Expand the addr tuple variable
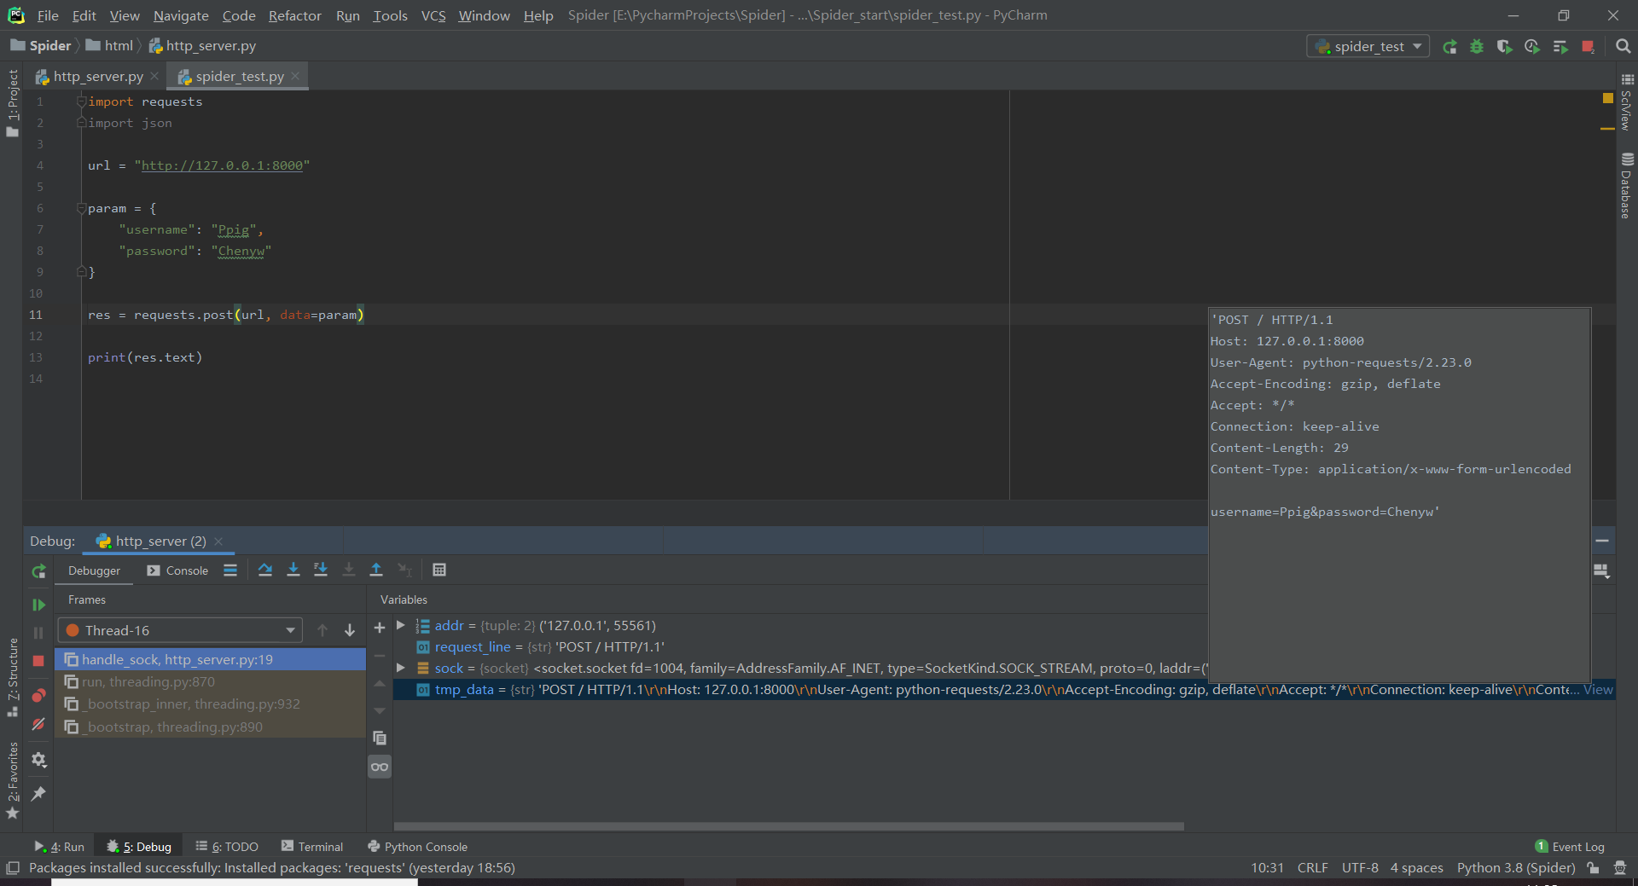 click(x=400, y=626)
